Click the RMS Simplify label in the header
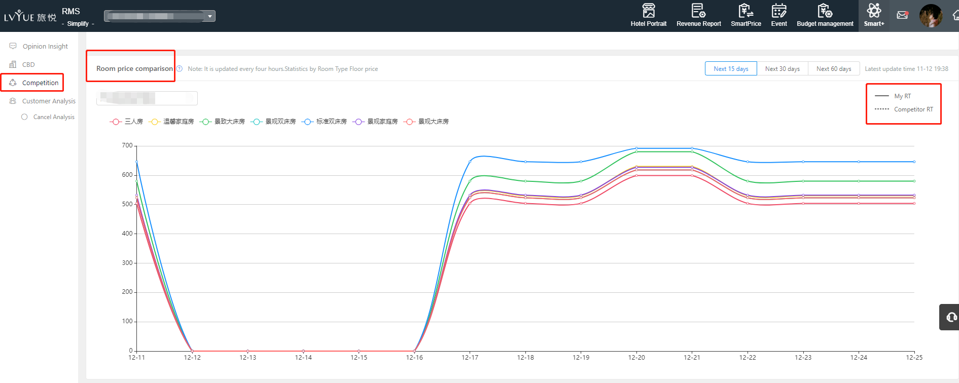The width and height of the screenshot is (959, 383). 78,17
